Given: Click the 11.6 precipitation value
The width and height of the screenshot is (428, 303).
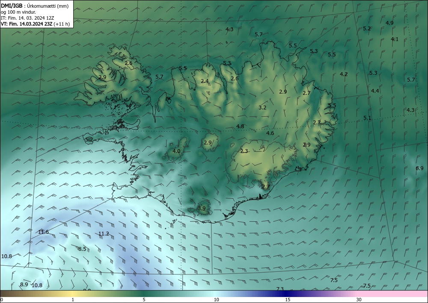Looking at the screenshot, I should pos(43,232).
